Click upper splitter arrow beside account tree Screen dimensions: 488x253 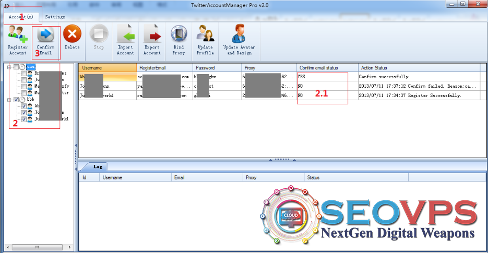tap(76, 146)
